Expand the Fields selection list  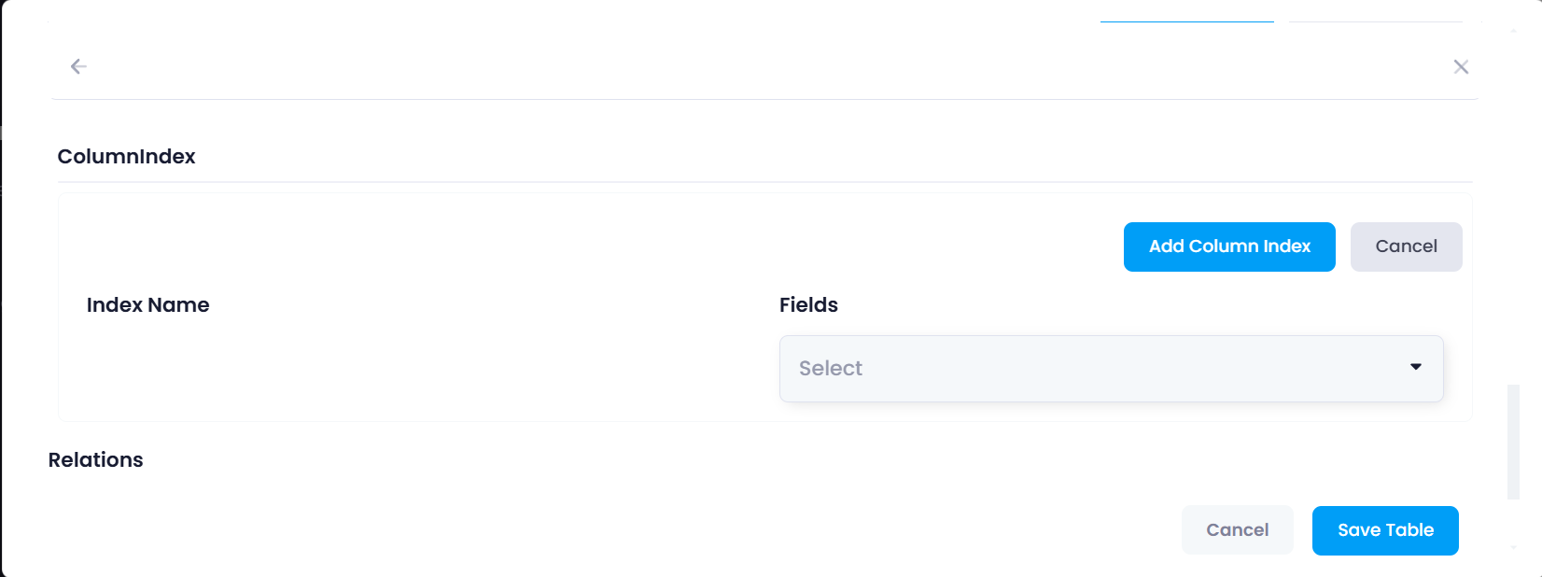click(x=1110, y=368)
